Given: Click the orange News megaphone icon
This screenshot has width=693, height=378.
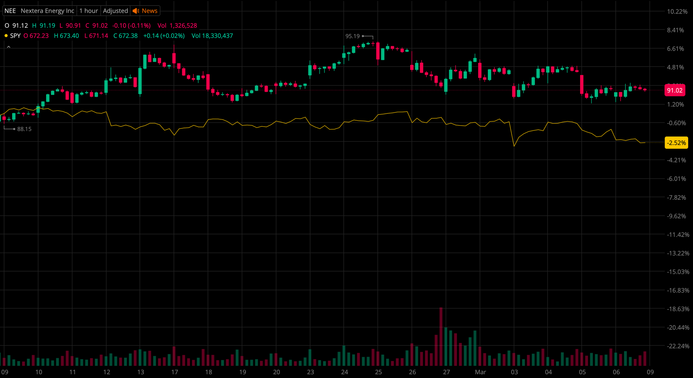Looking at the screenshot, I should coord(136,11).
